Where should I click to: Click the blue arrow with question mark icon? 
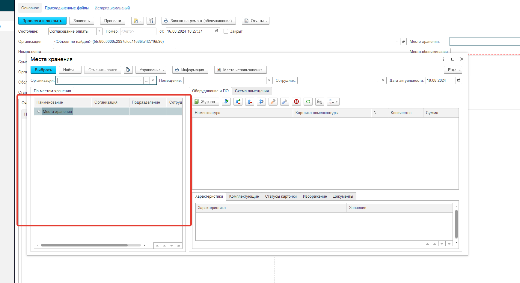point(261,102)
